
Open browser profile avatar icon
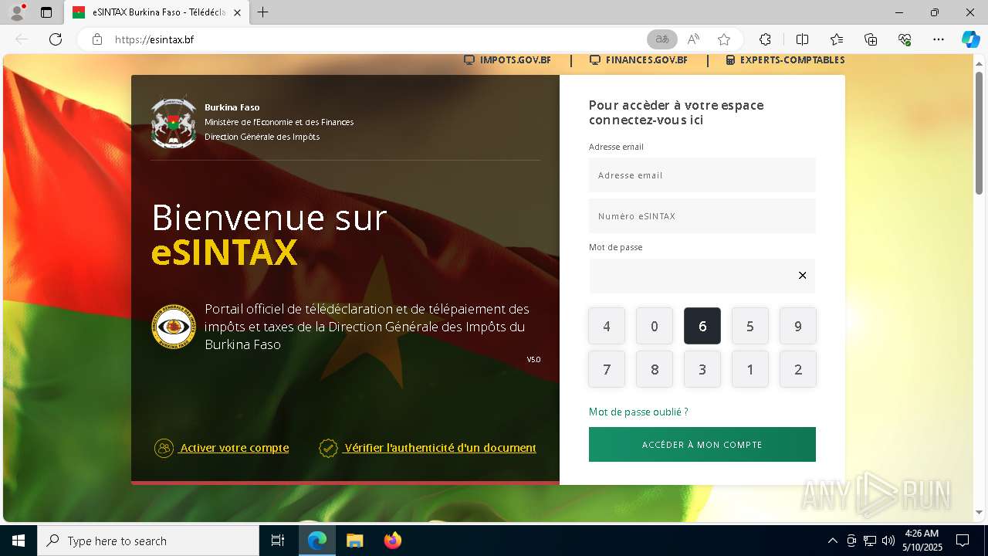pos(17,12)
